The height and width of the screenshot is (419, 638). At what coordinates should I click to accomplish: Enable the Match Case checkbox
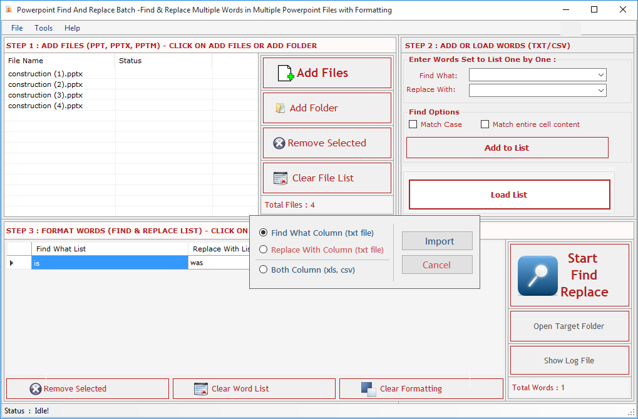(413, 124)
